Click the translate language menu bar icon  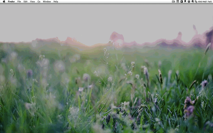[x=196, y=2]
